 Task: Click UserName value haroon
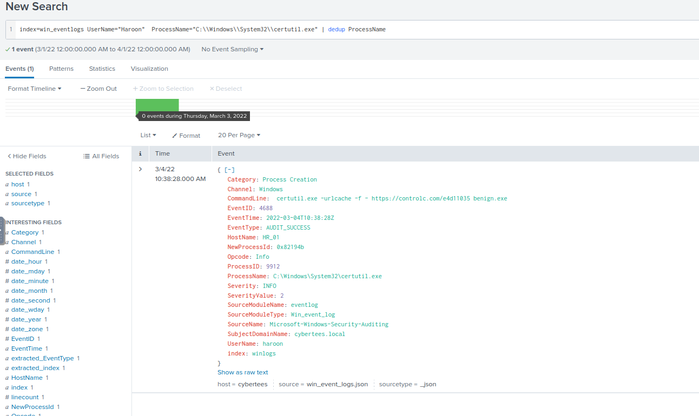(x=273, y=344)
